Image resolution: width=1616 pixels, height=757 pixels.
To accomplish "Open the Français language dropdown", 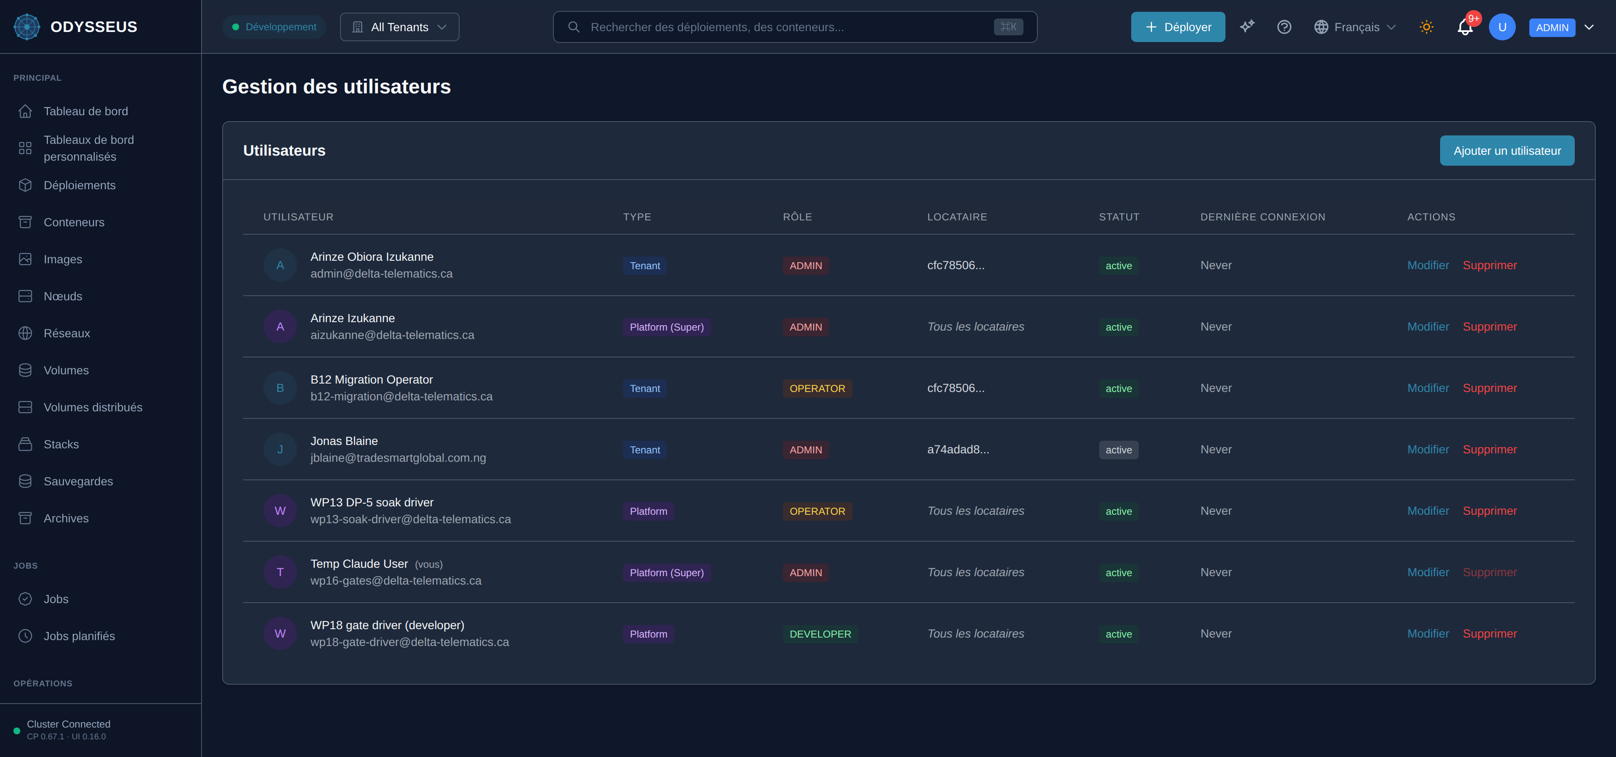I will [1355, 27].
